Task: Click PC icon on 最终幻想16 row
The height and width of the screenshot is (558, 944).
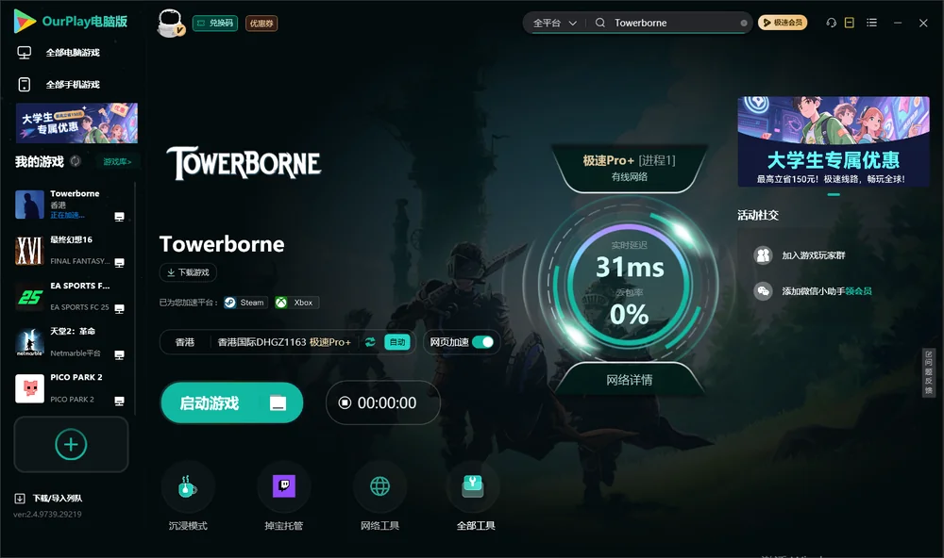Action: click(x=119, y=263)
